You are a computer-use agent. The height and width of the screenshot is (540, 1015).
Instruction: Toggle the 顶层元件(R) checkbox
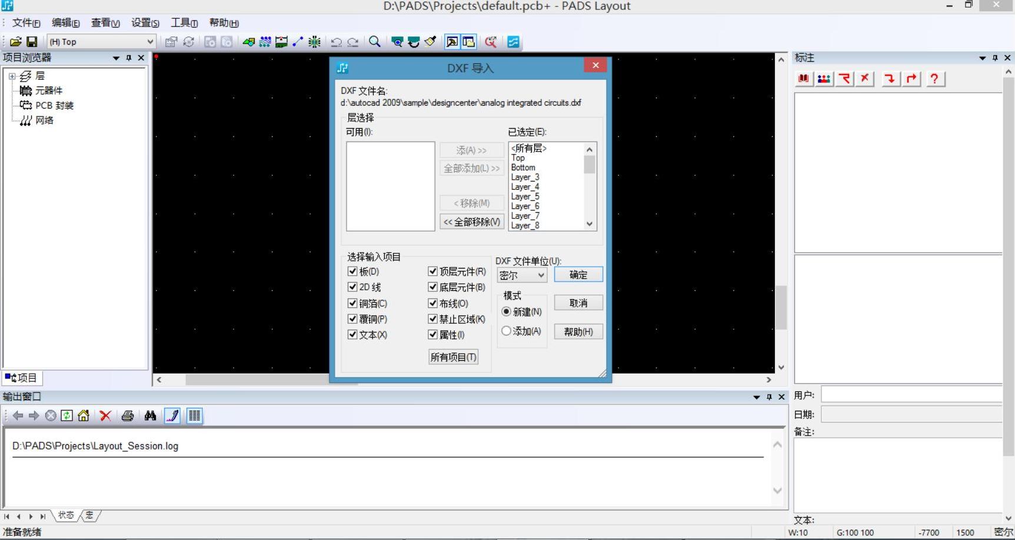[x=433, y=271]
